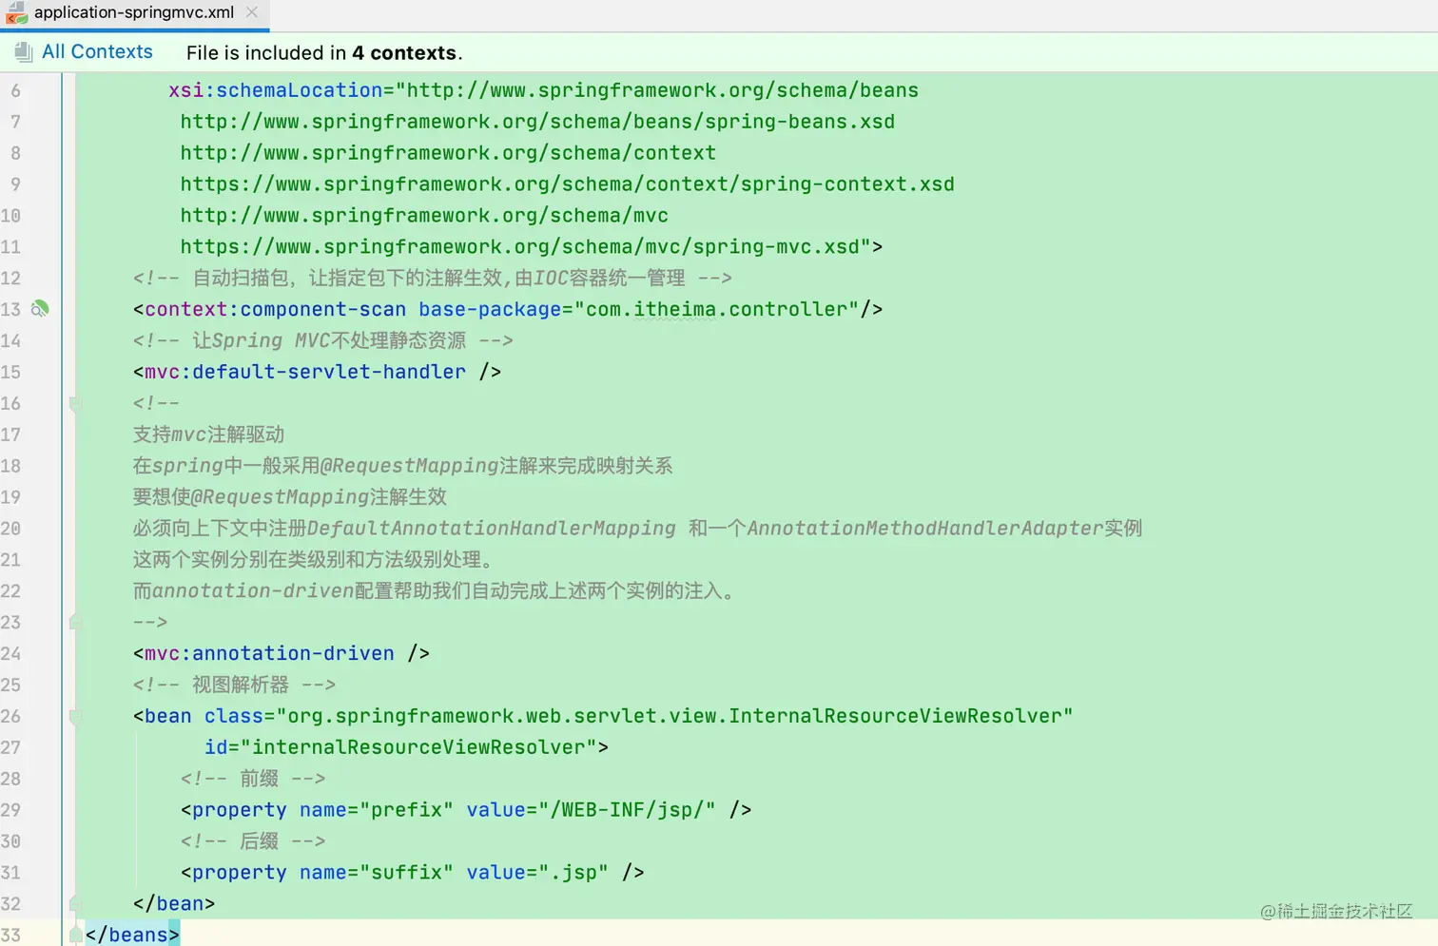1438x946 pixels.
Task: Click the Spring MVC static resources comment on line 14
Action: point(322,340)
